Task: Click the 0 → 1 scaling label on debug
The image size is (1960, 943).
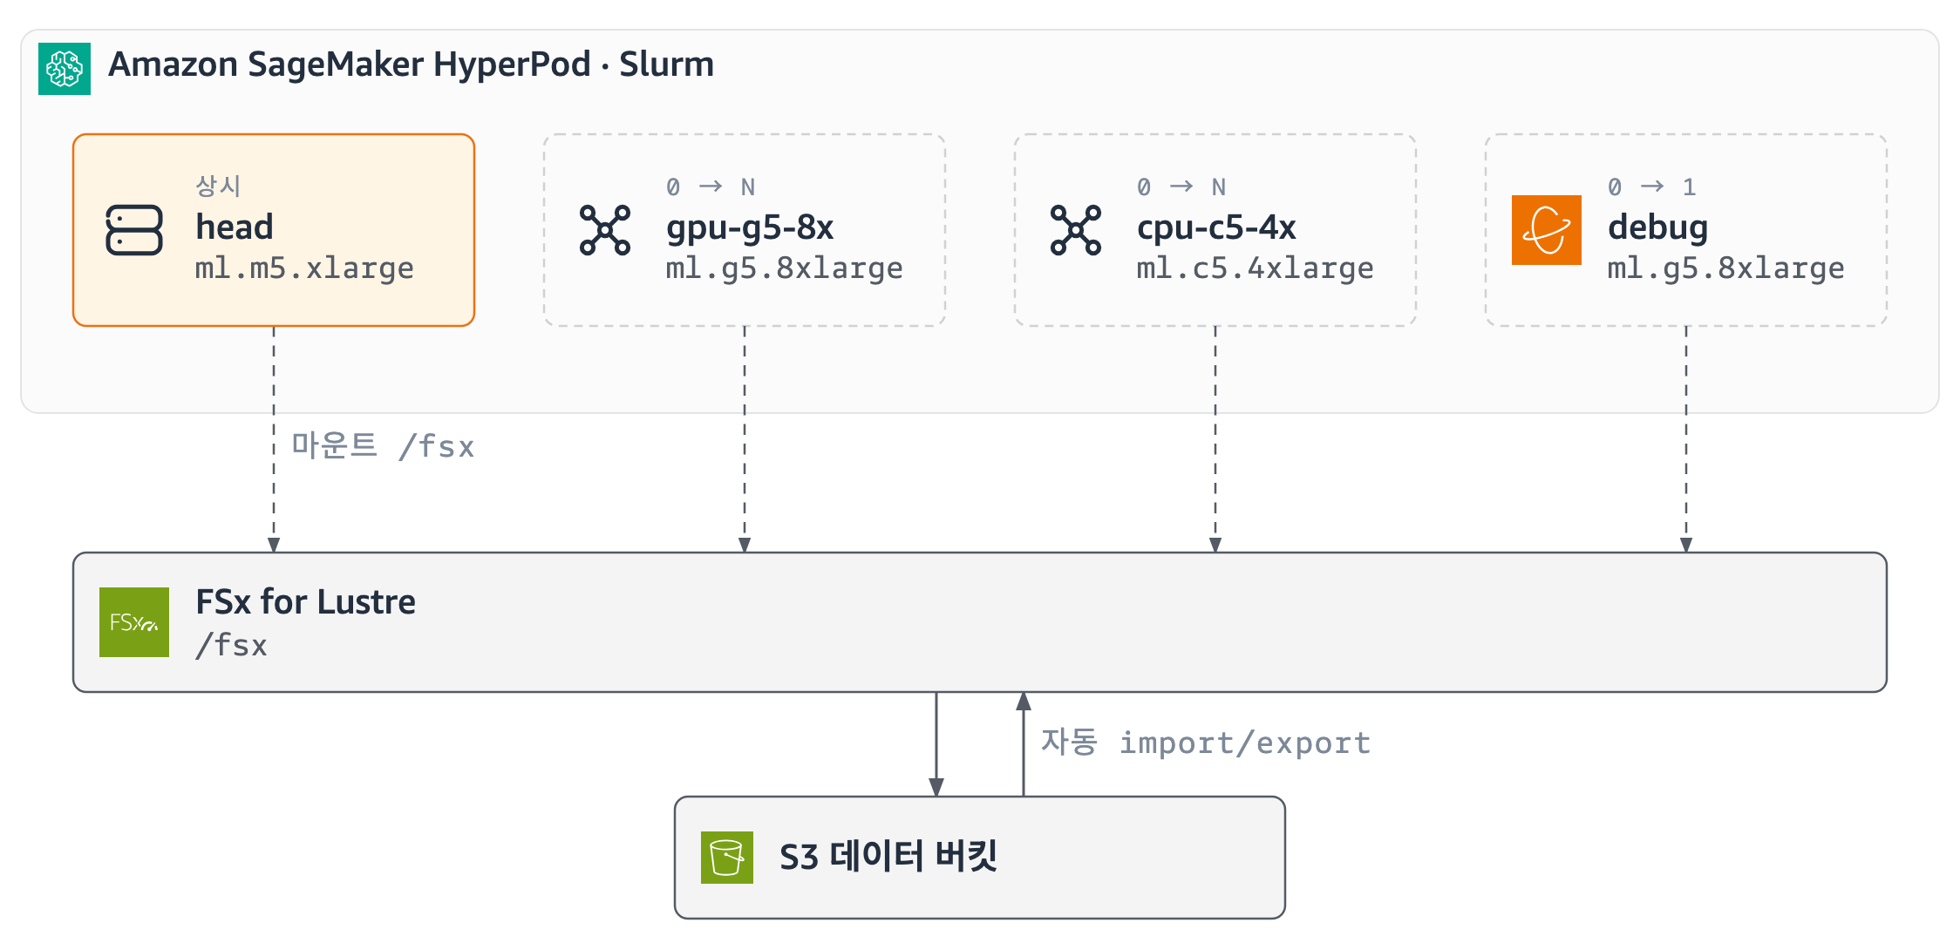Action: (x=1652, y=187)
